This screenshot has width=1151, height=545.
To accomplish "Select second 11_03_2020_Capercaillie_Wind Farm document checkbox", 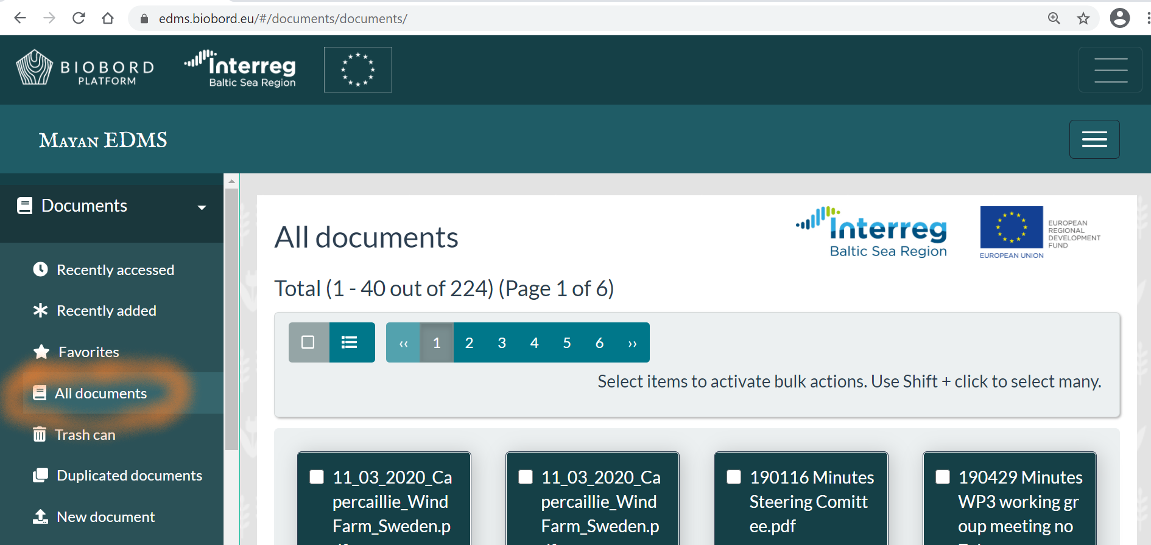I will 526,477.
